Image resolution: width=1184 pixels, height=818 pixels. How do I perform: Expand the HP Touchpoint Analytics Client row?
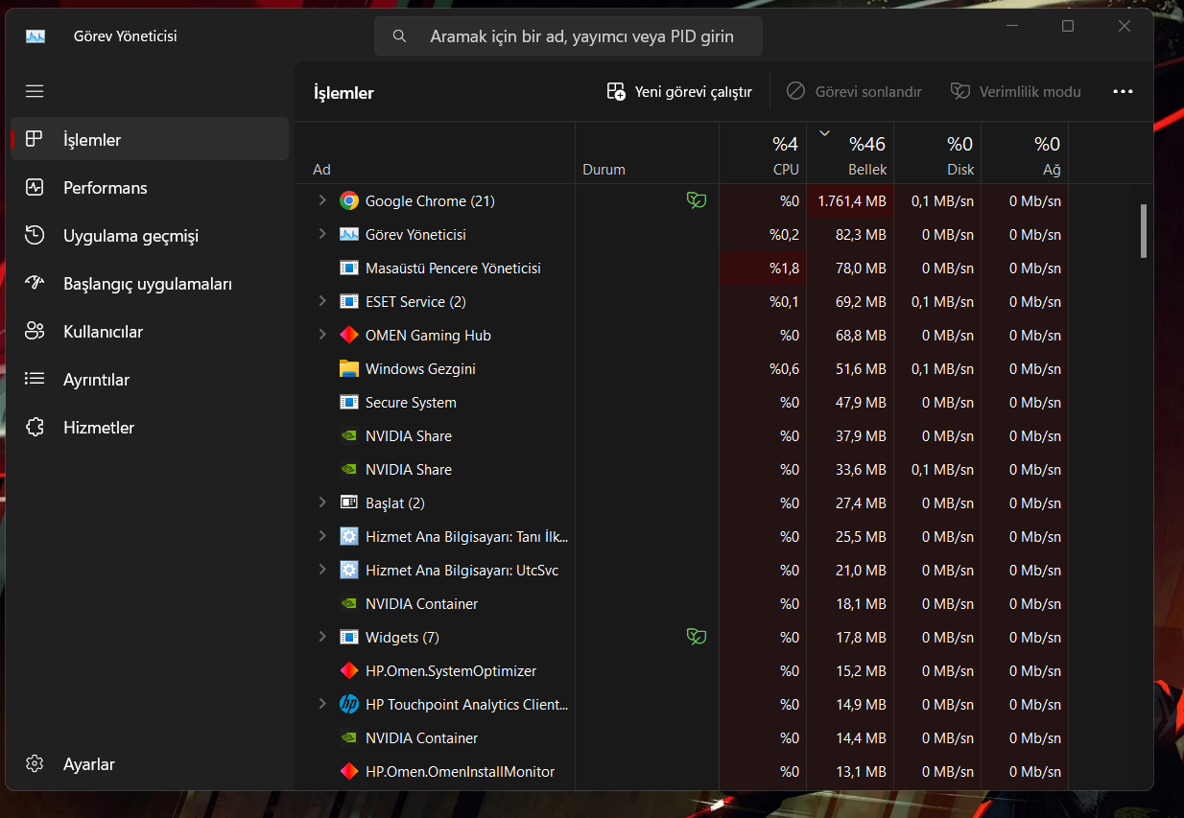click(x=322, y=704)
